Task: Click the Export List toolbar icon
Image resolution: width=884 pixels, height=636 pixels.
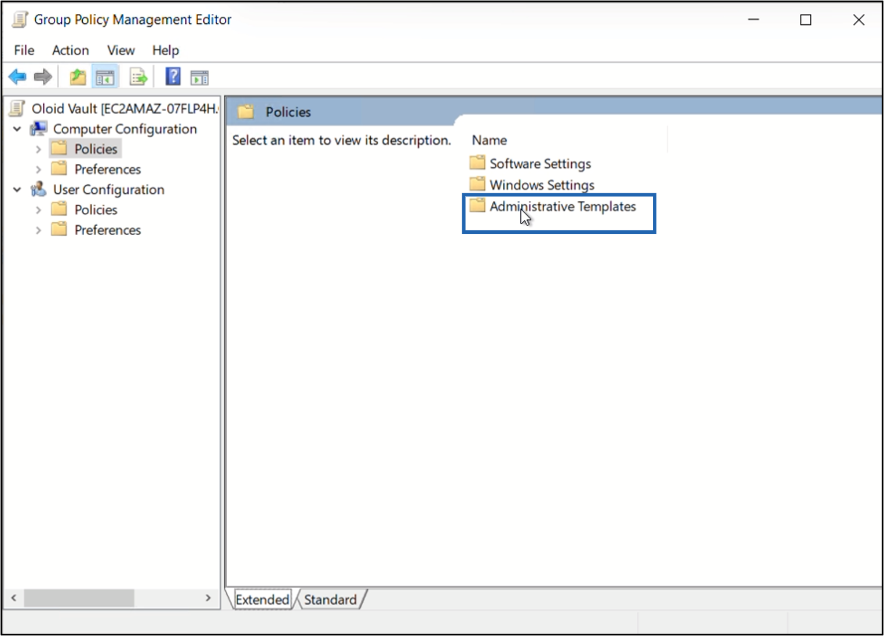Action: [x=138, y=77]
